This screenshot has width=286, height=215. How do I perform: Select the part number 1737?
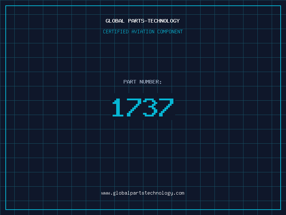point(143,107)
